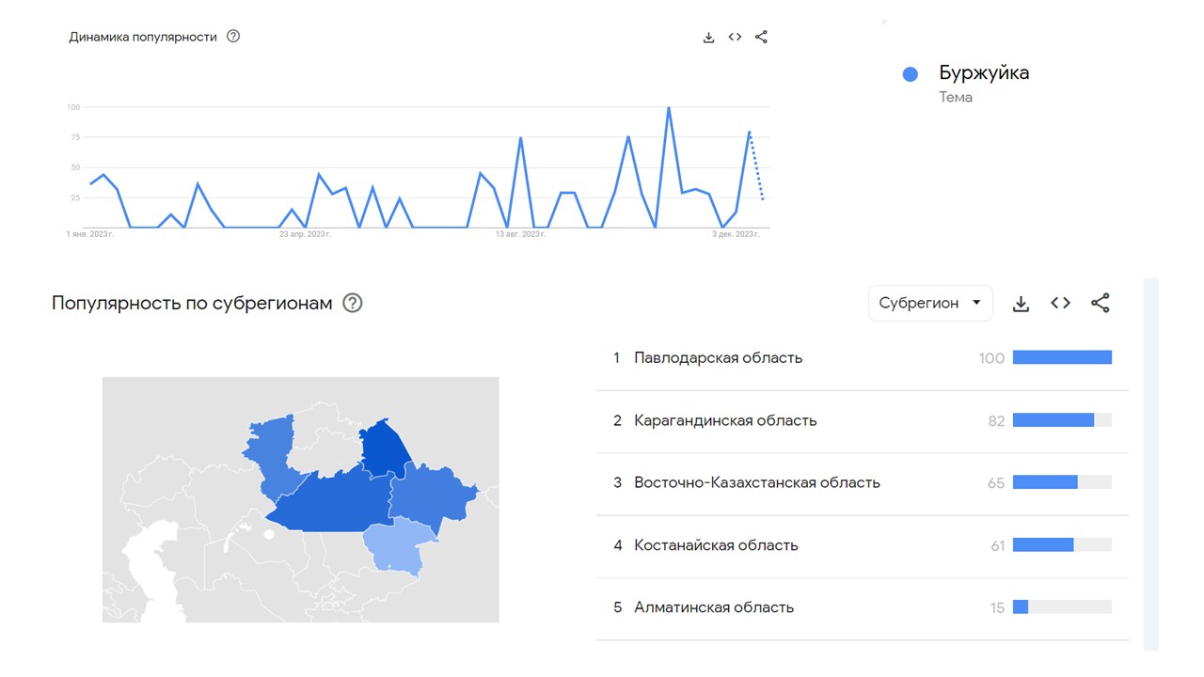
Task: Select Восточно-Казахстанская область row
Action: pos(756,482)
